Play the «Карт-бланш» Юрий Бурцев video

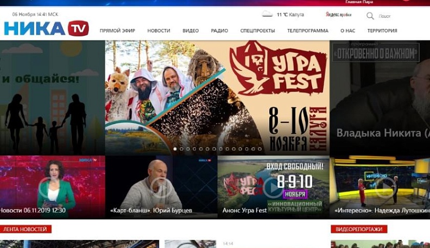tap(161, 187)
